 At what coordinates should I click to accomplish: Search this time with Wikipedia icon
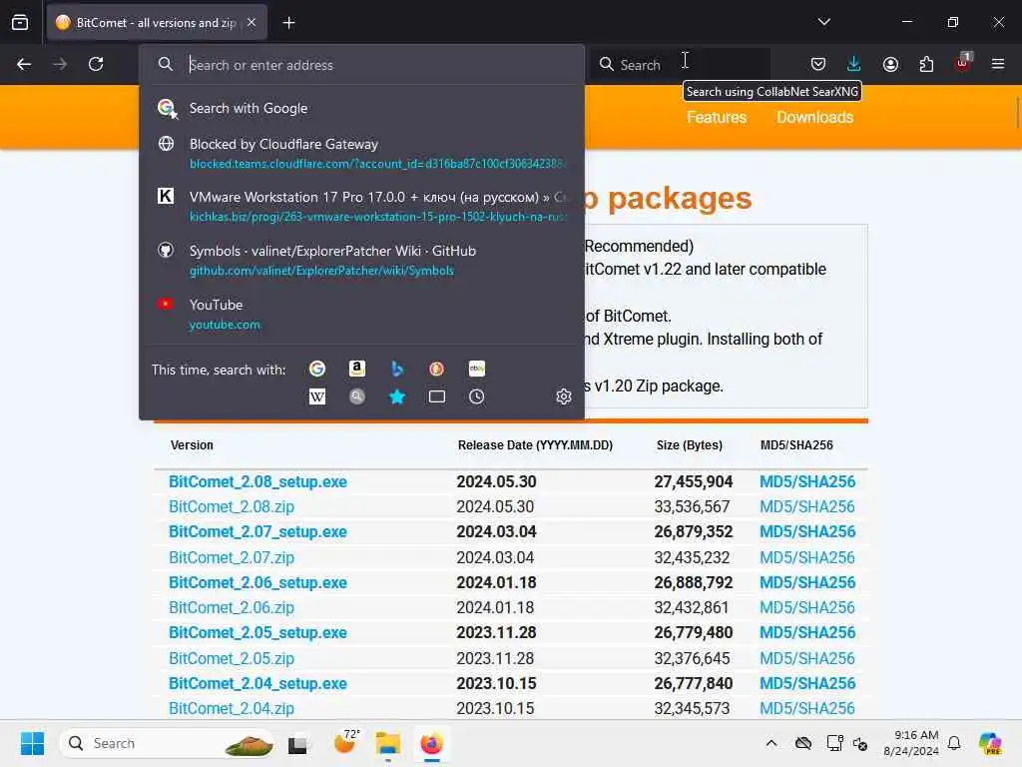[x=317, y=395]
